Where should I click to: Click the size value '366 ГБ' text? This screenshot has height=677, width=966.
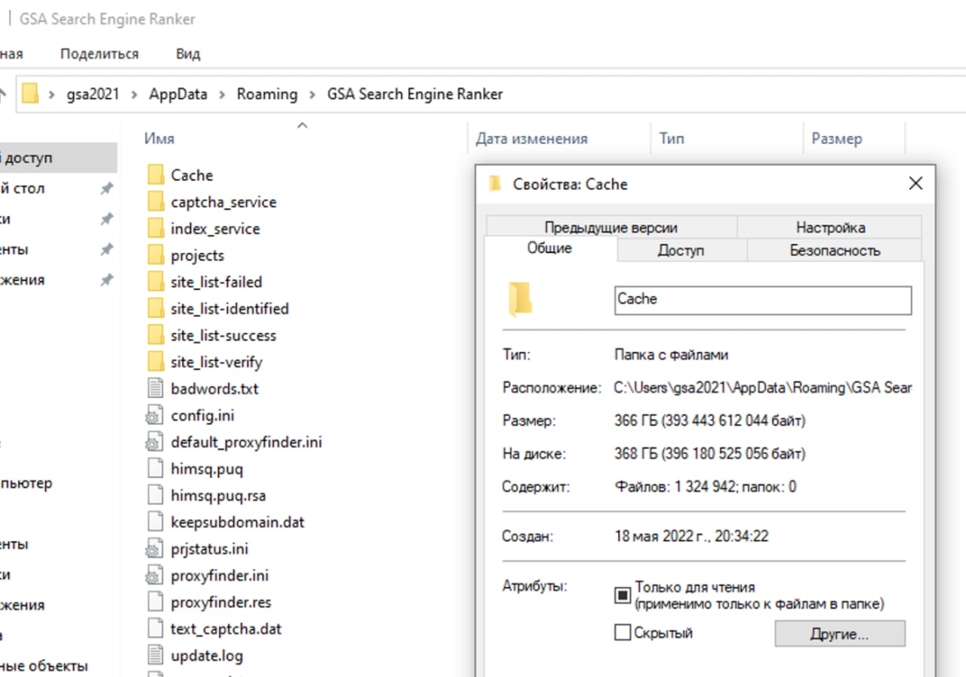point(710,420)
